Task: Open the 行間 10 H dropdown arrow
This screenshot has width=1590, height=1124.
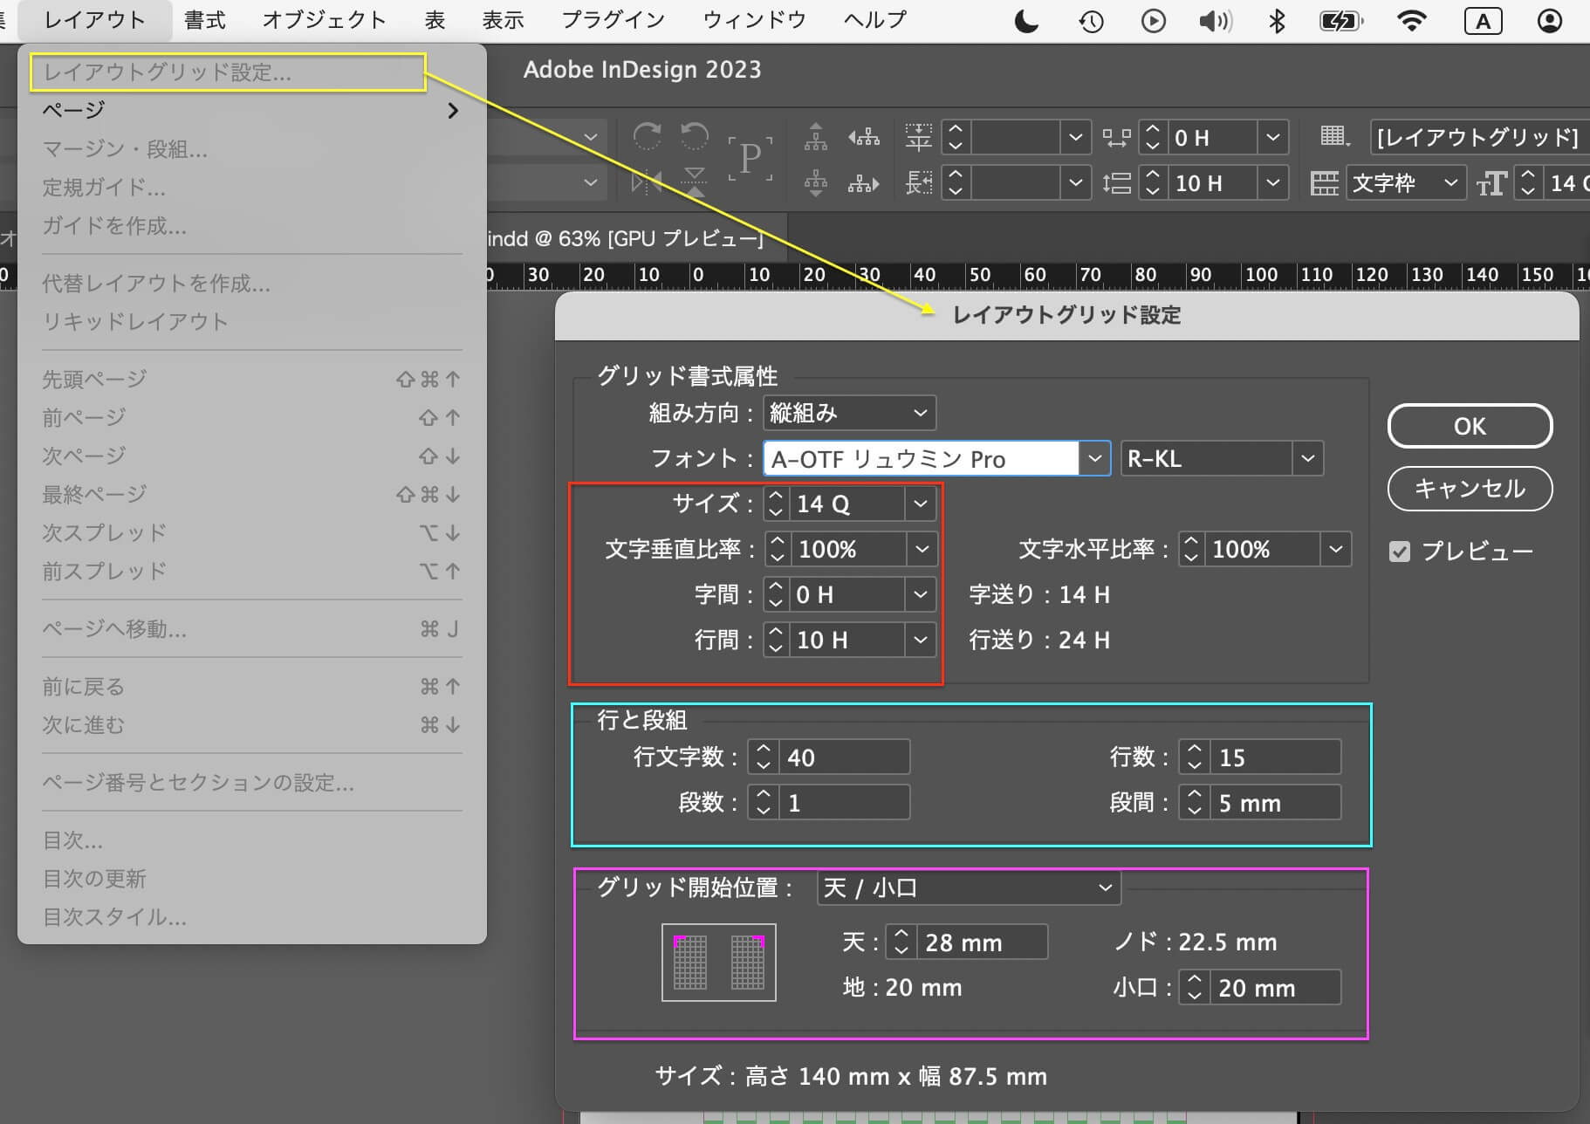Action: pos(920,641)
